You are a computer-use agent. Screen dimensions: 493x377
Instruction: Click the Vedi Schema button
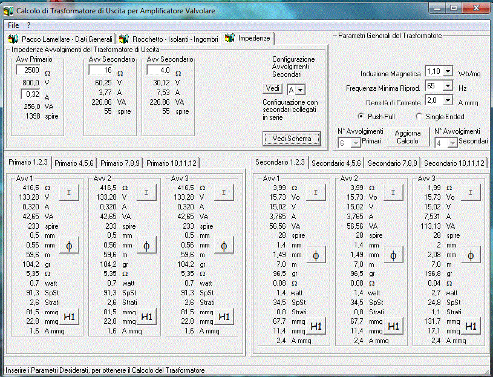292,139
